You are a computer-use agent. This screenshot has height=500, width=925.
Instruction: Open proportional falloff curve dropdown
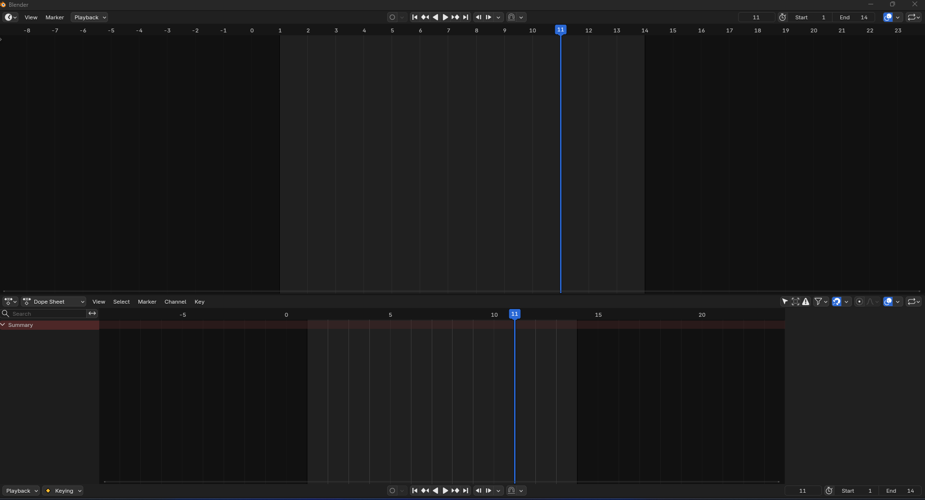(x=873, y=302)
